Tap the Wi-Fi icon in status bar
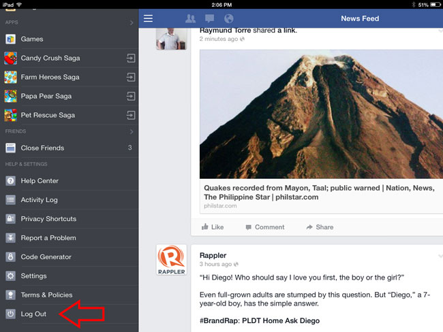 19,5
